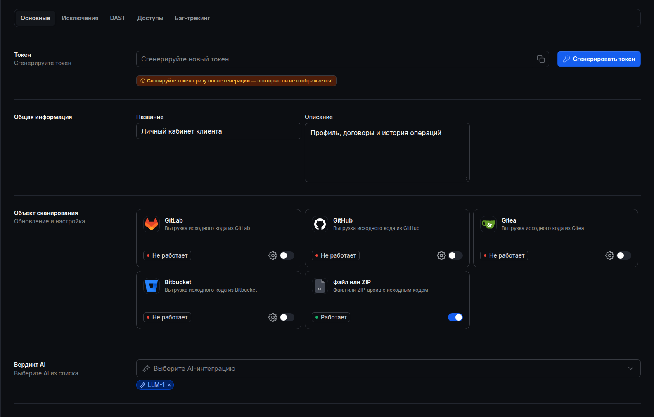The height and width of the screenshot is (417, 654).
Task: Open GitLab settings gear
Action: coord(273,255)
